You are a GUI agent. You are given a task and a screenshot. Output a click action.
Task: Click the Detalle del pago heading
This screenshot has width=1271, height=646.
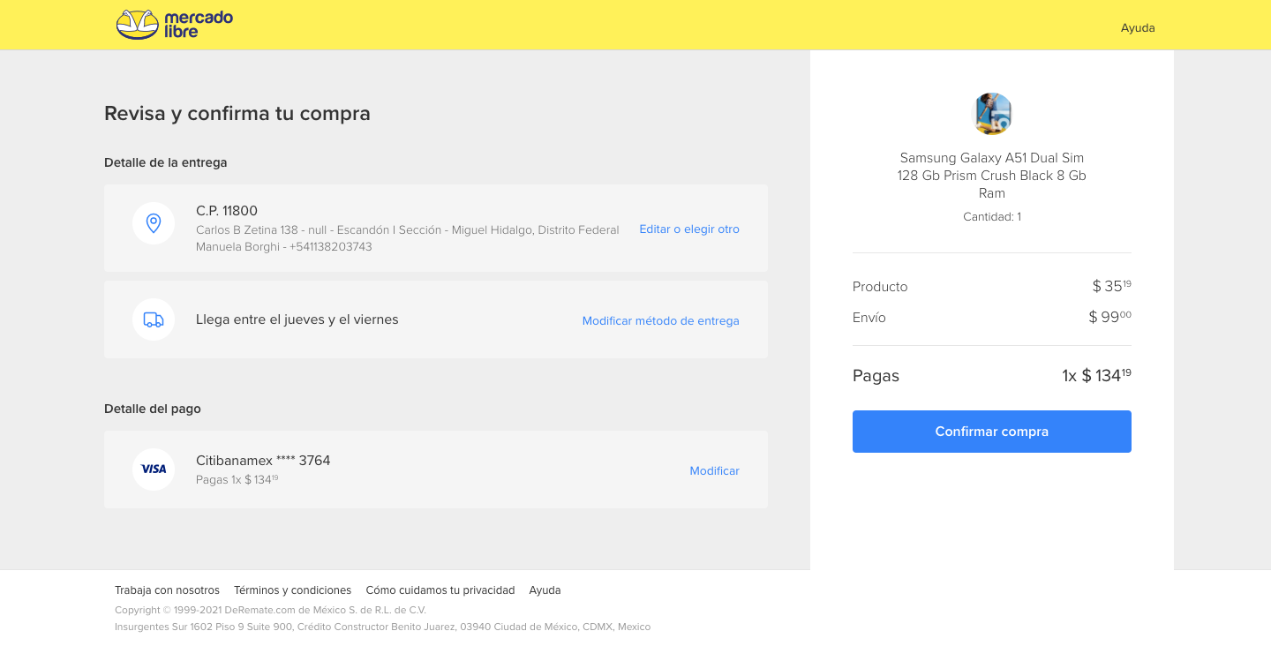click(153, 409)
